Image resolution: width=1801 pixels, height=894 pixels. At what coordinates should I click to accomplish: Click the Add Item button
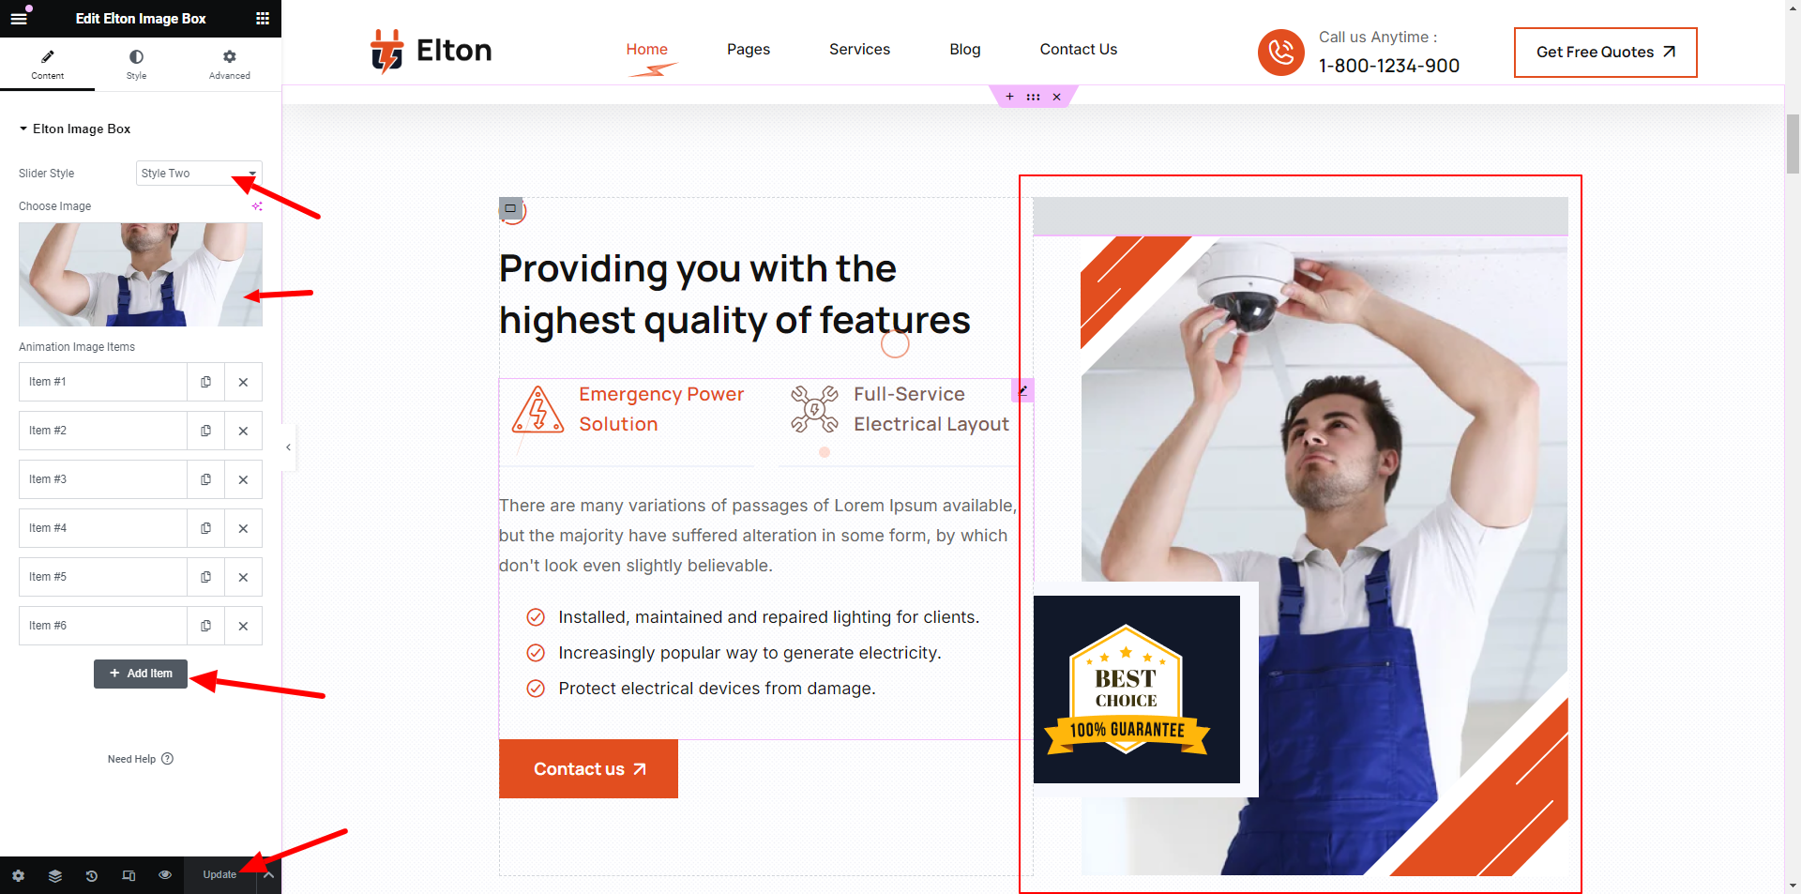[x=141, y=674]
